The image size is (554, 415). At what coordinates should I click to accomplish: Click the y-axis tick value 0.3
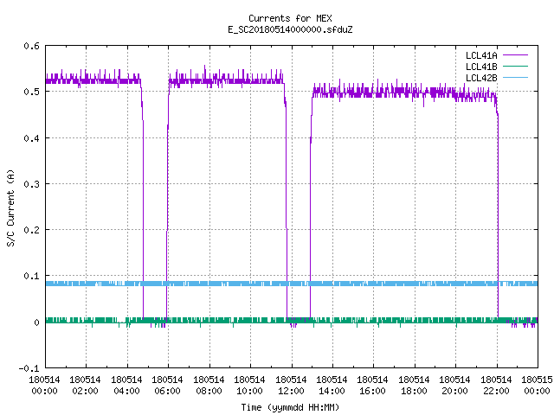[x=31, y=184]
